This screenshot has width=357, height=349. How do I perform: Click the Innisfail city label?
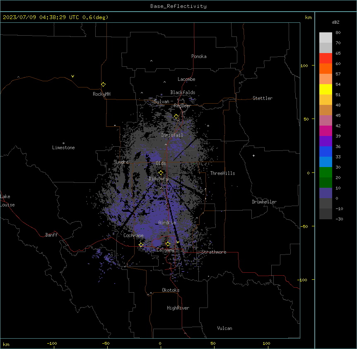[172, 135]
